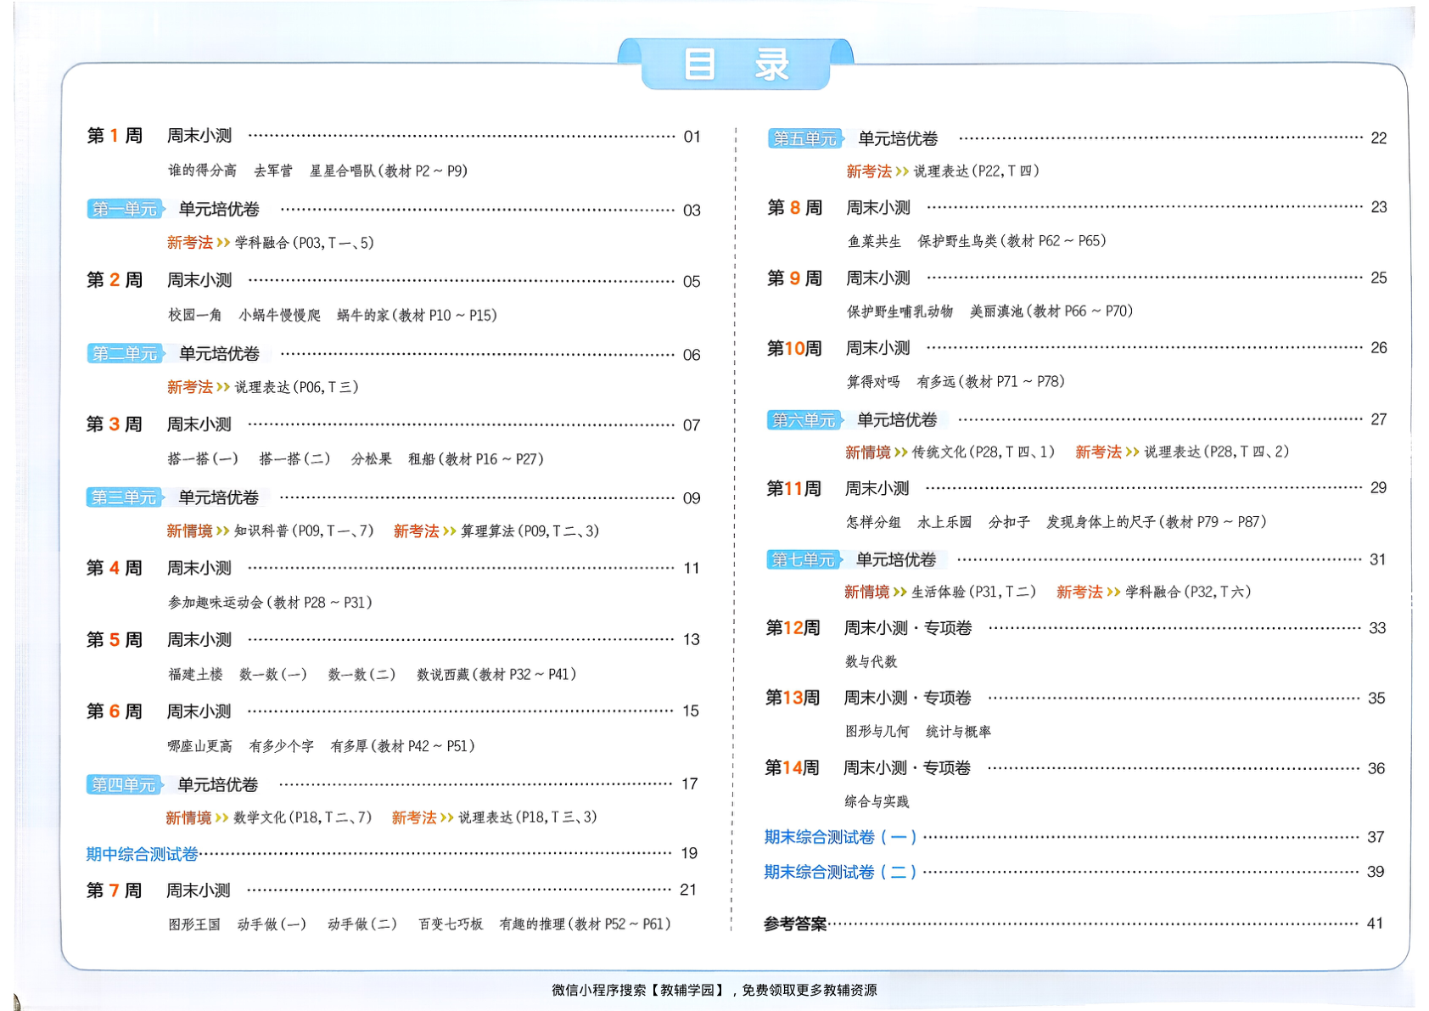This screenshot has height=1011, width=1429.
Task: Select the 新考法 label beside 说理表达 P06
Action: click(x=189, y=386)
